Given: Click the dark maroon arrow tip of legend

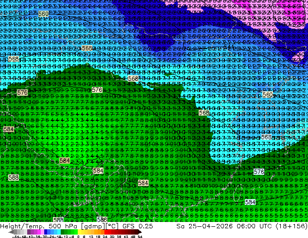Looking at the screenshot, I should [x=140, y=232].
